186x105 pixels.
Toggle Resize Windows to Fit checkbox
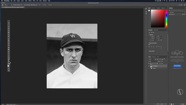(14, 5)
